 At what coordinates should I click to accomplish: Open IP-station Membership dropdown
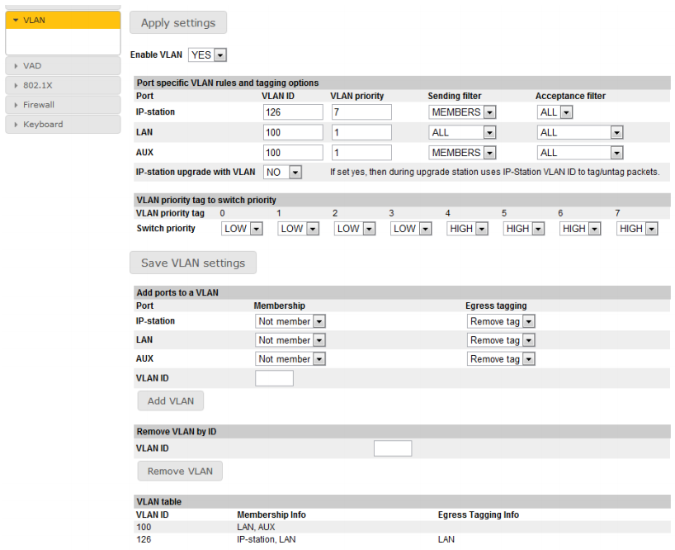[290, 321]
